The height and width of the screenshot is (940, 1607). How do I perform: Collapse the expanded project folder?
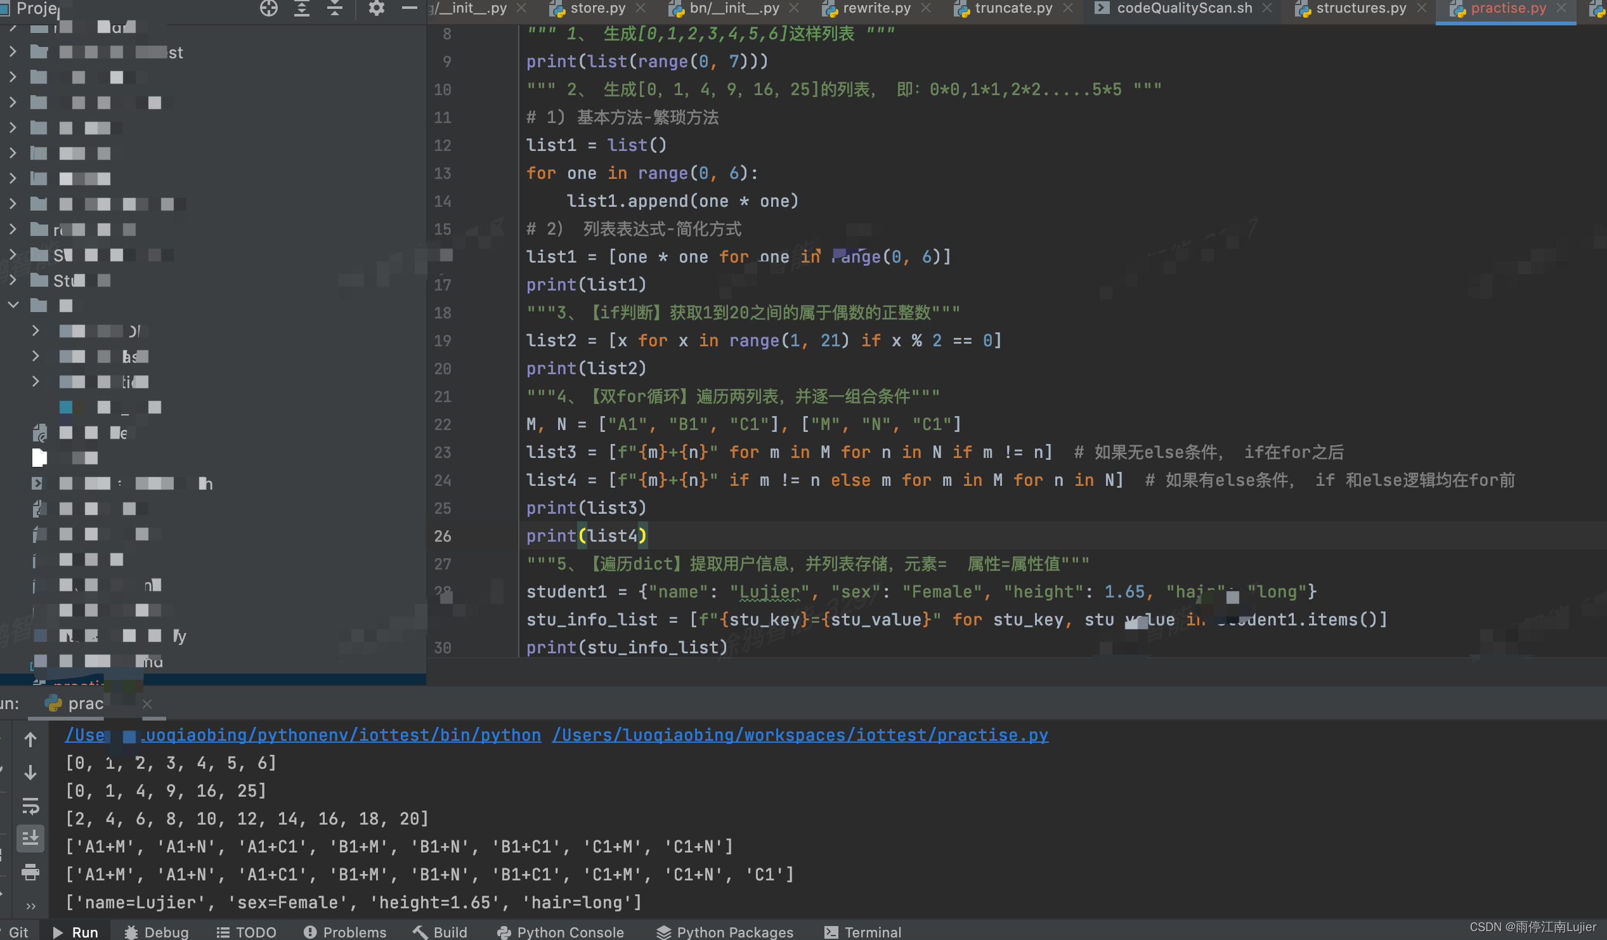[13, 305]
